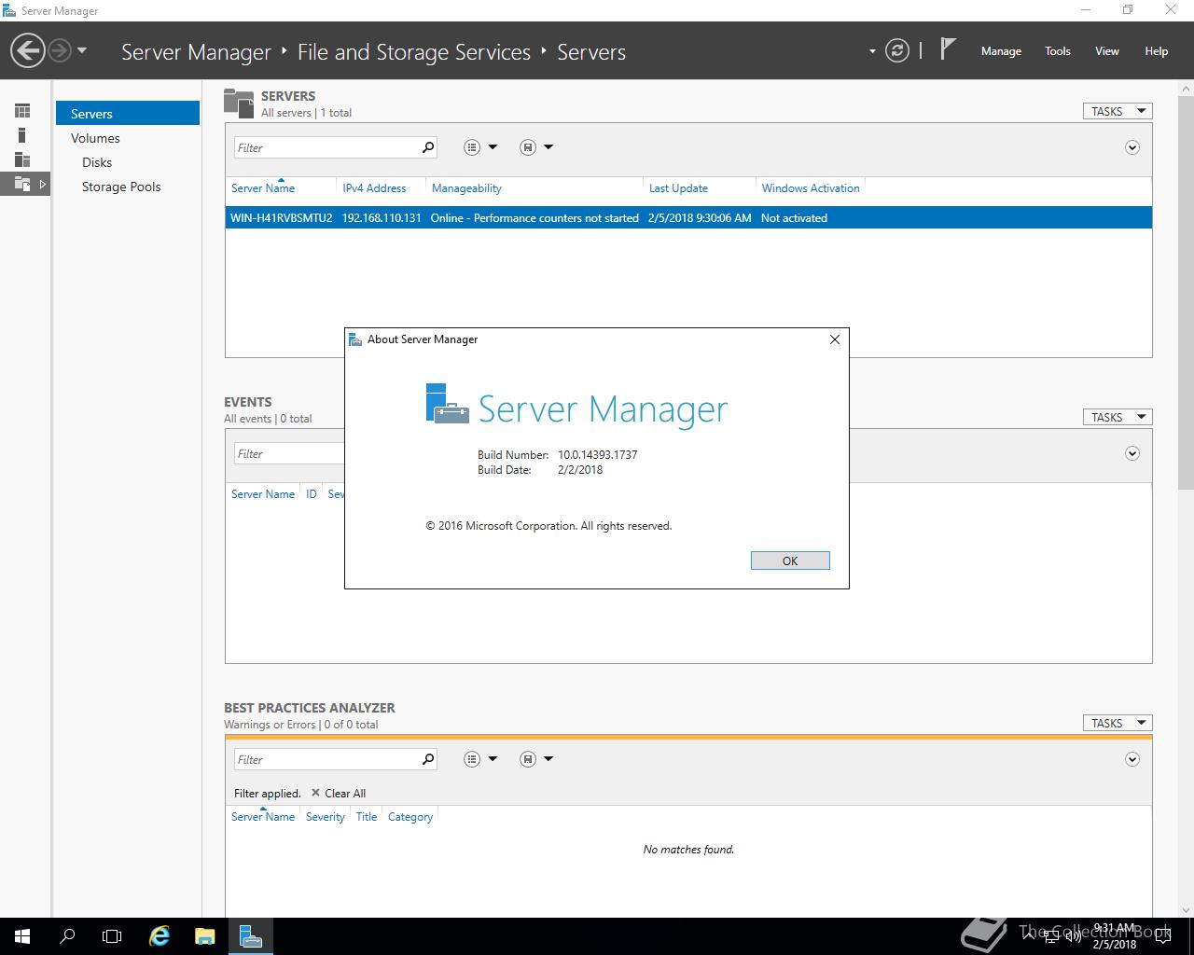Viewport: 1194px width, 955px height.
Task: Open the Servers list criteria options dropdown
Action: click(x=480, y=147)
